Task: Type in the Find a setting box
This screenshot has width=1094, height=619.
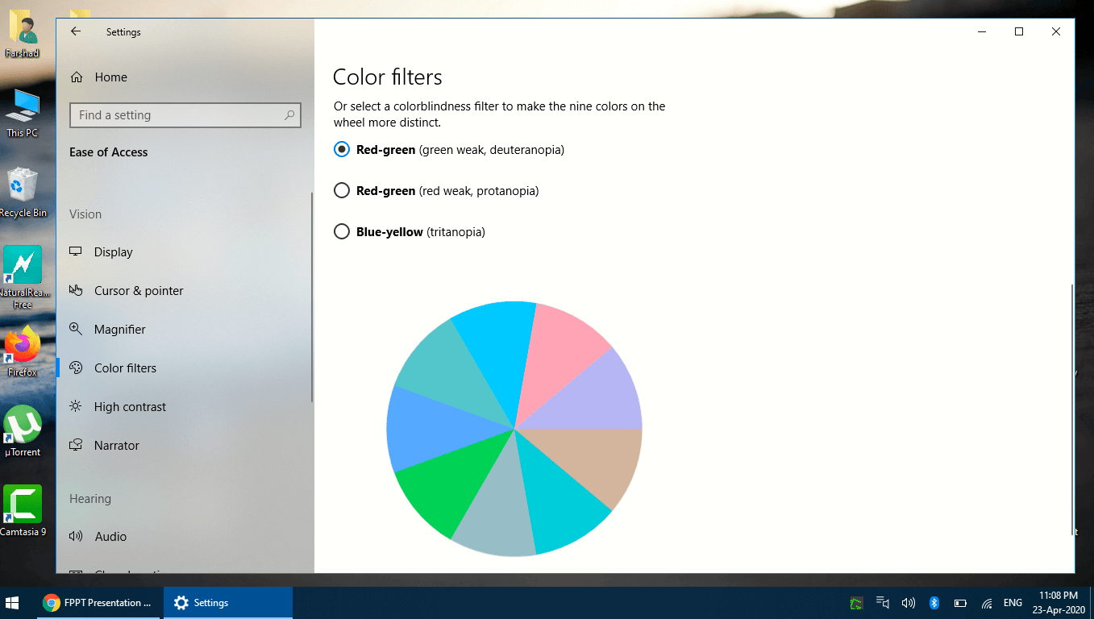Action: point(177,115)
